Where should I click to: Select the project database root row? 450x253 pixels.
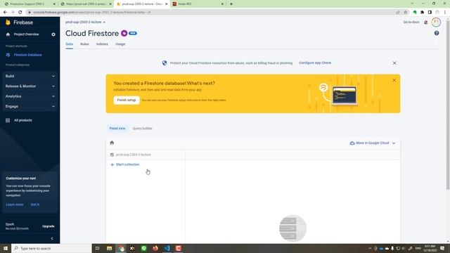146,155
